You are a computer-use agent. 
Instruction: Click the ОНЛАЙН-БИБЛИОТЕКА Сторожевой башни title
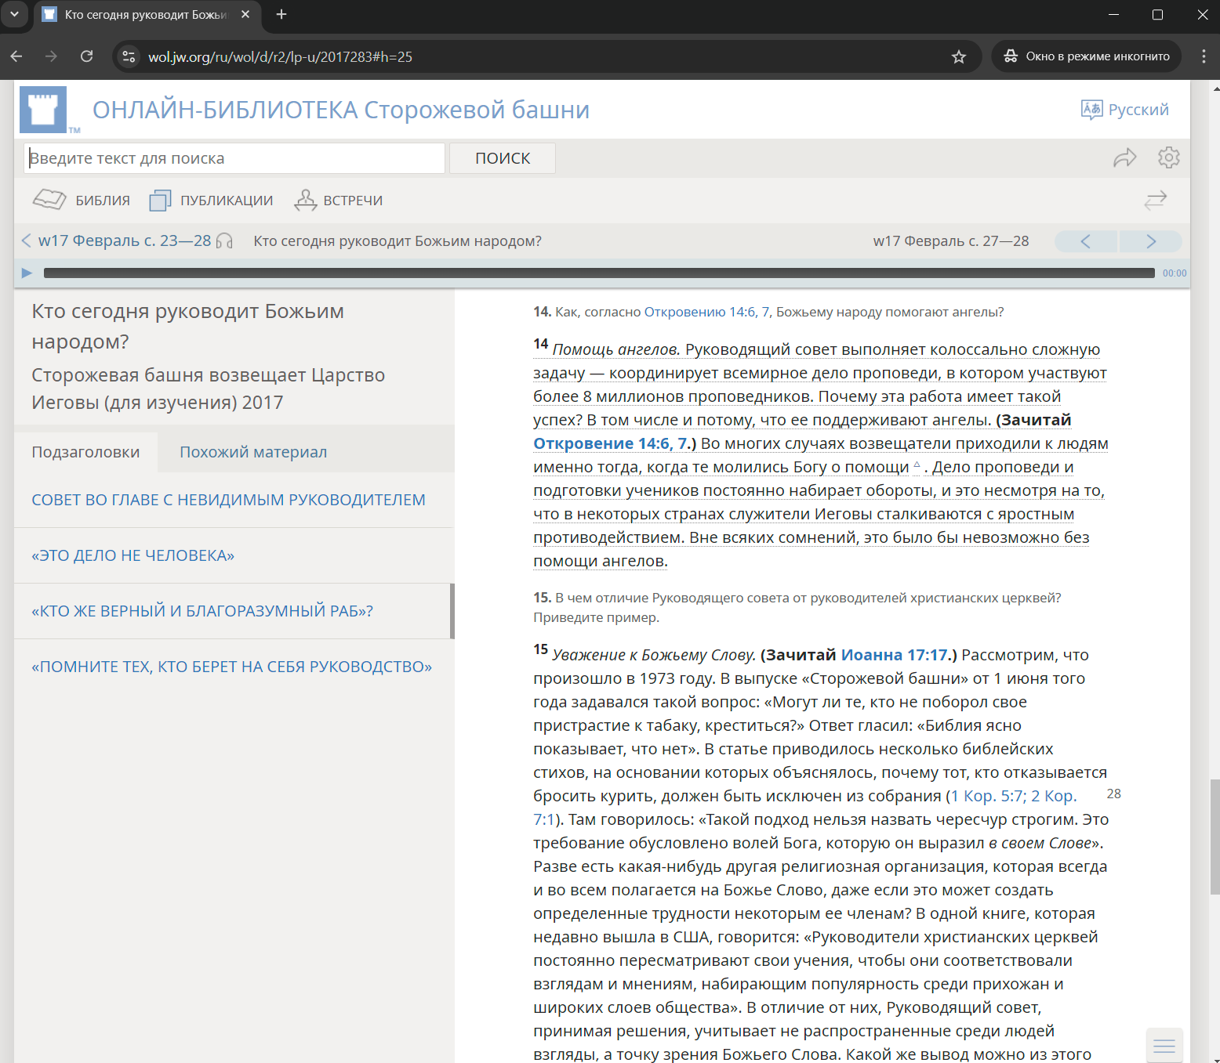tap(341, 110)
